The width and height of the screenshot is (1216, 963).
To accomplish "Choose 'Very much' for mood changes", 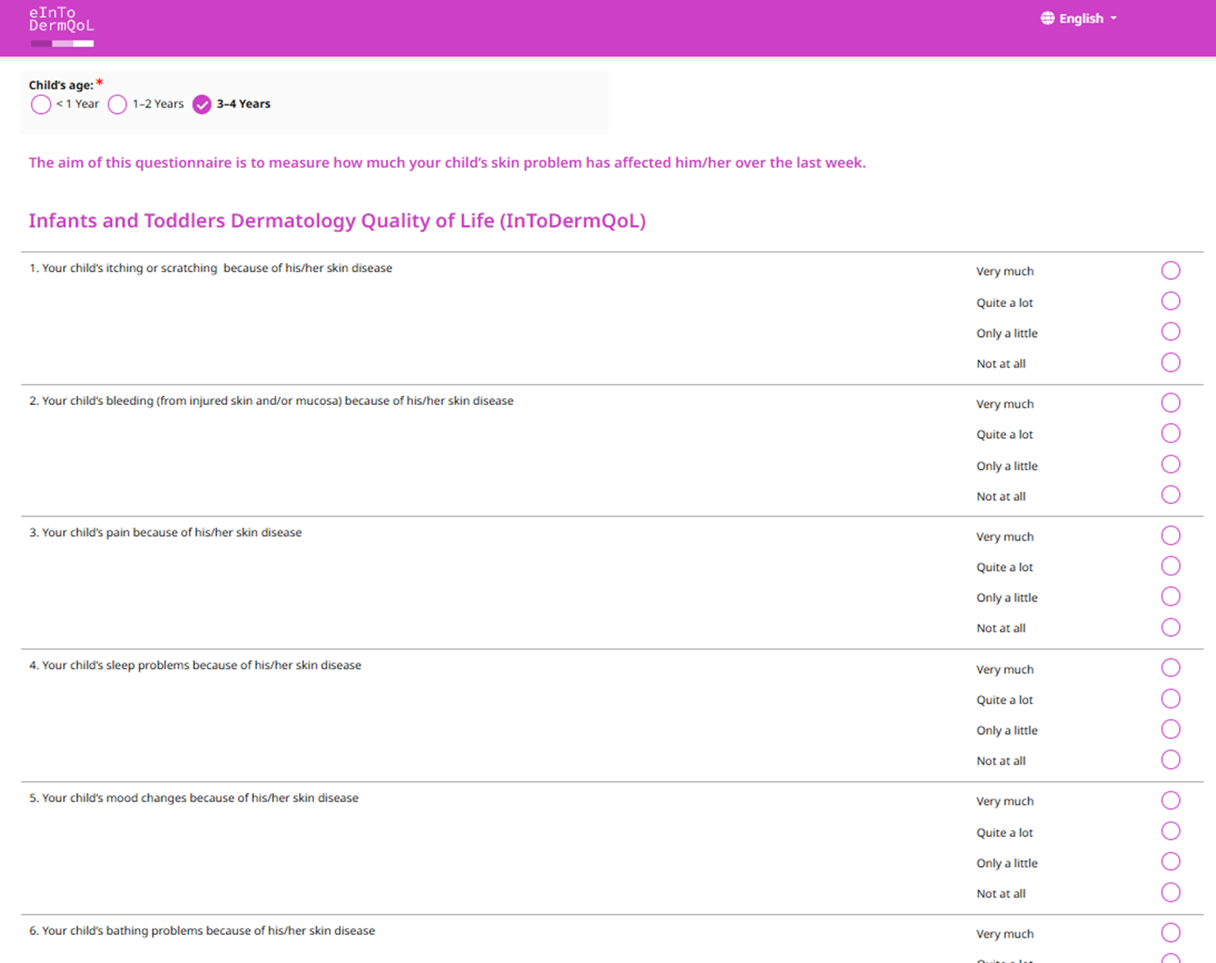I will click(x=1171, y=800).
